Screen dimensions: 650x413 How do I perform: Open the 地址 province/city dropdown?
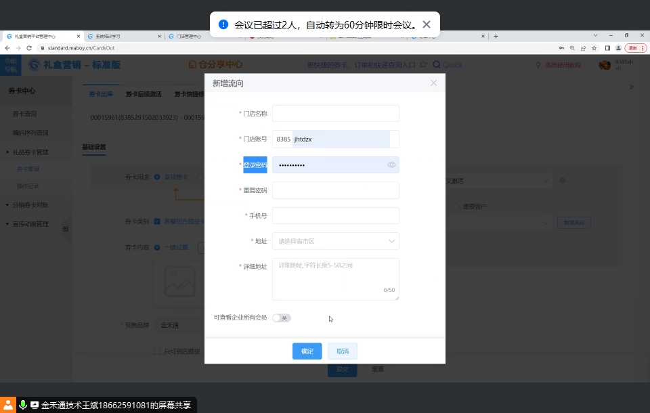(x=335, y=241)
